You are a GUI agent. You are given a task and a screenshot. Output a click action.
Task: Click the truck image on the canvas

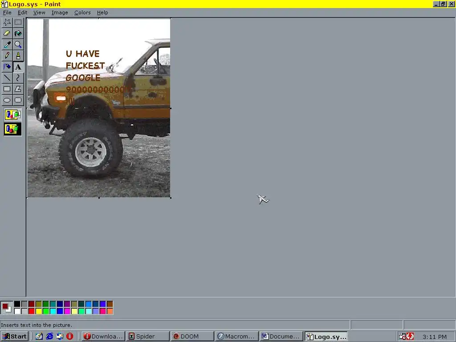pos(99,108)
